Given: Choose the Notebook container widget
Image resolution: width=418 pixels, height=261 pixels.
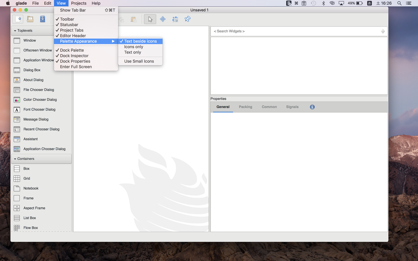Looking at the screenshot, I should [31, 188].
